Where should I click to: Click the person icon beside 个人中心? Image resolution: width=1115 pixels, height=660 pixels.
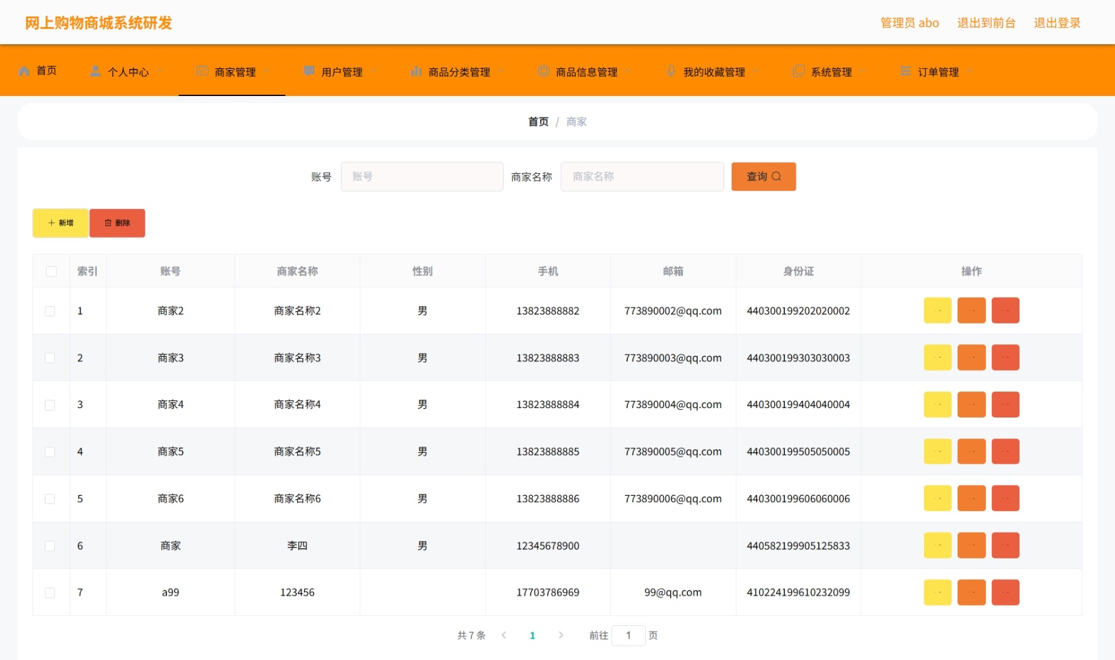coord(95,71)
